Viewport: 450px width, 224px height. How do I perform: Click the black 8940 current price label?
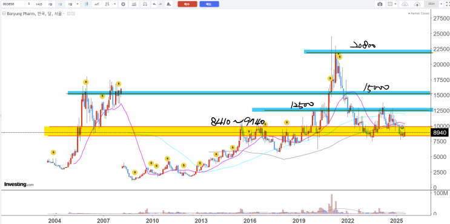pos(440,132)
